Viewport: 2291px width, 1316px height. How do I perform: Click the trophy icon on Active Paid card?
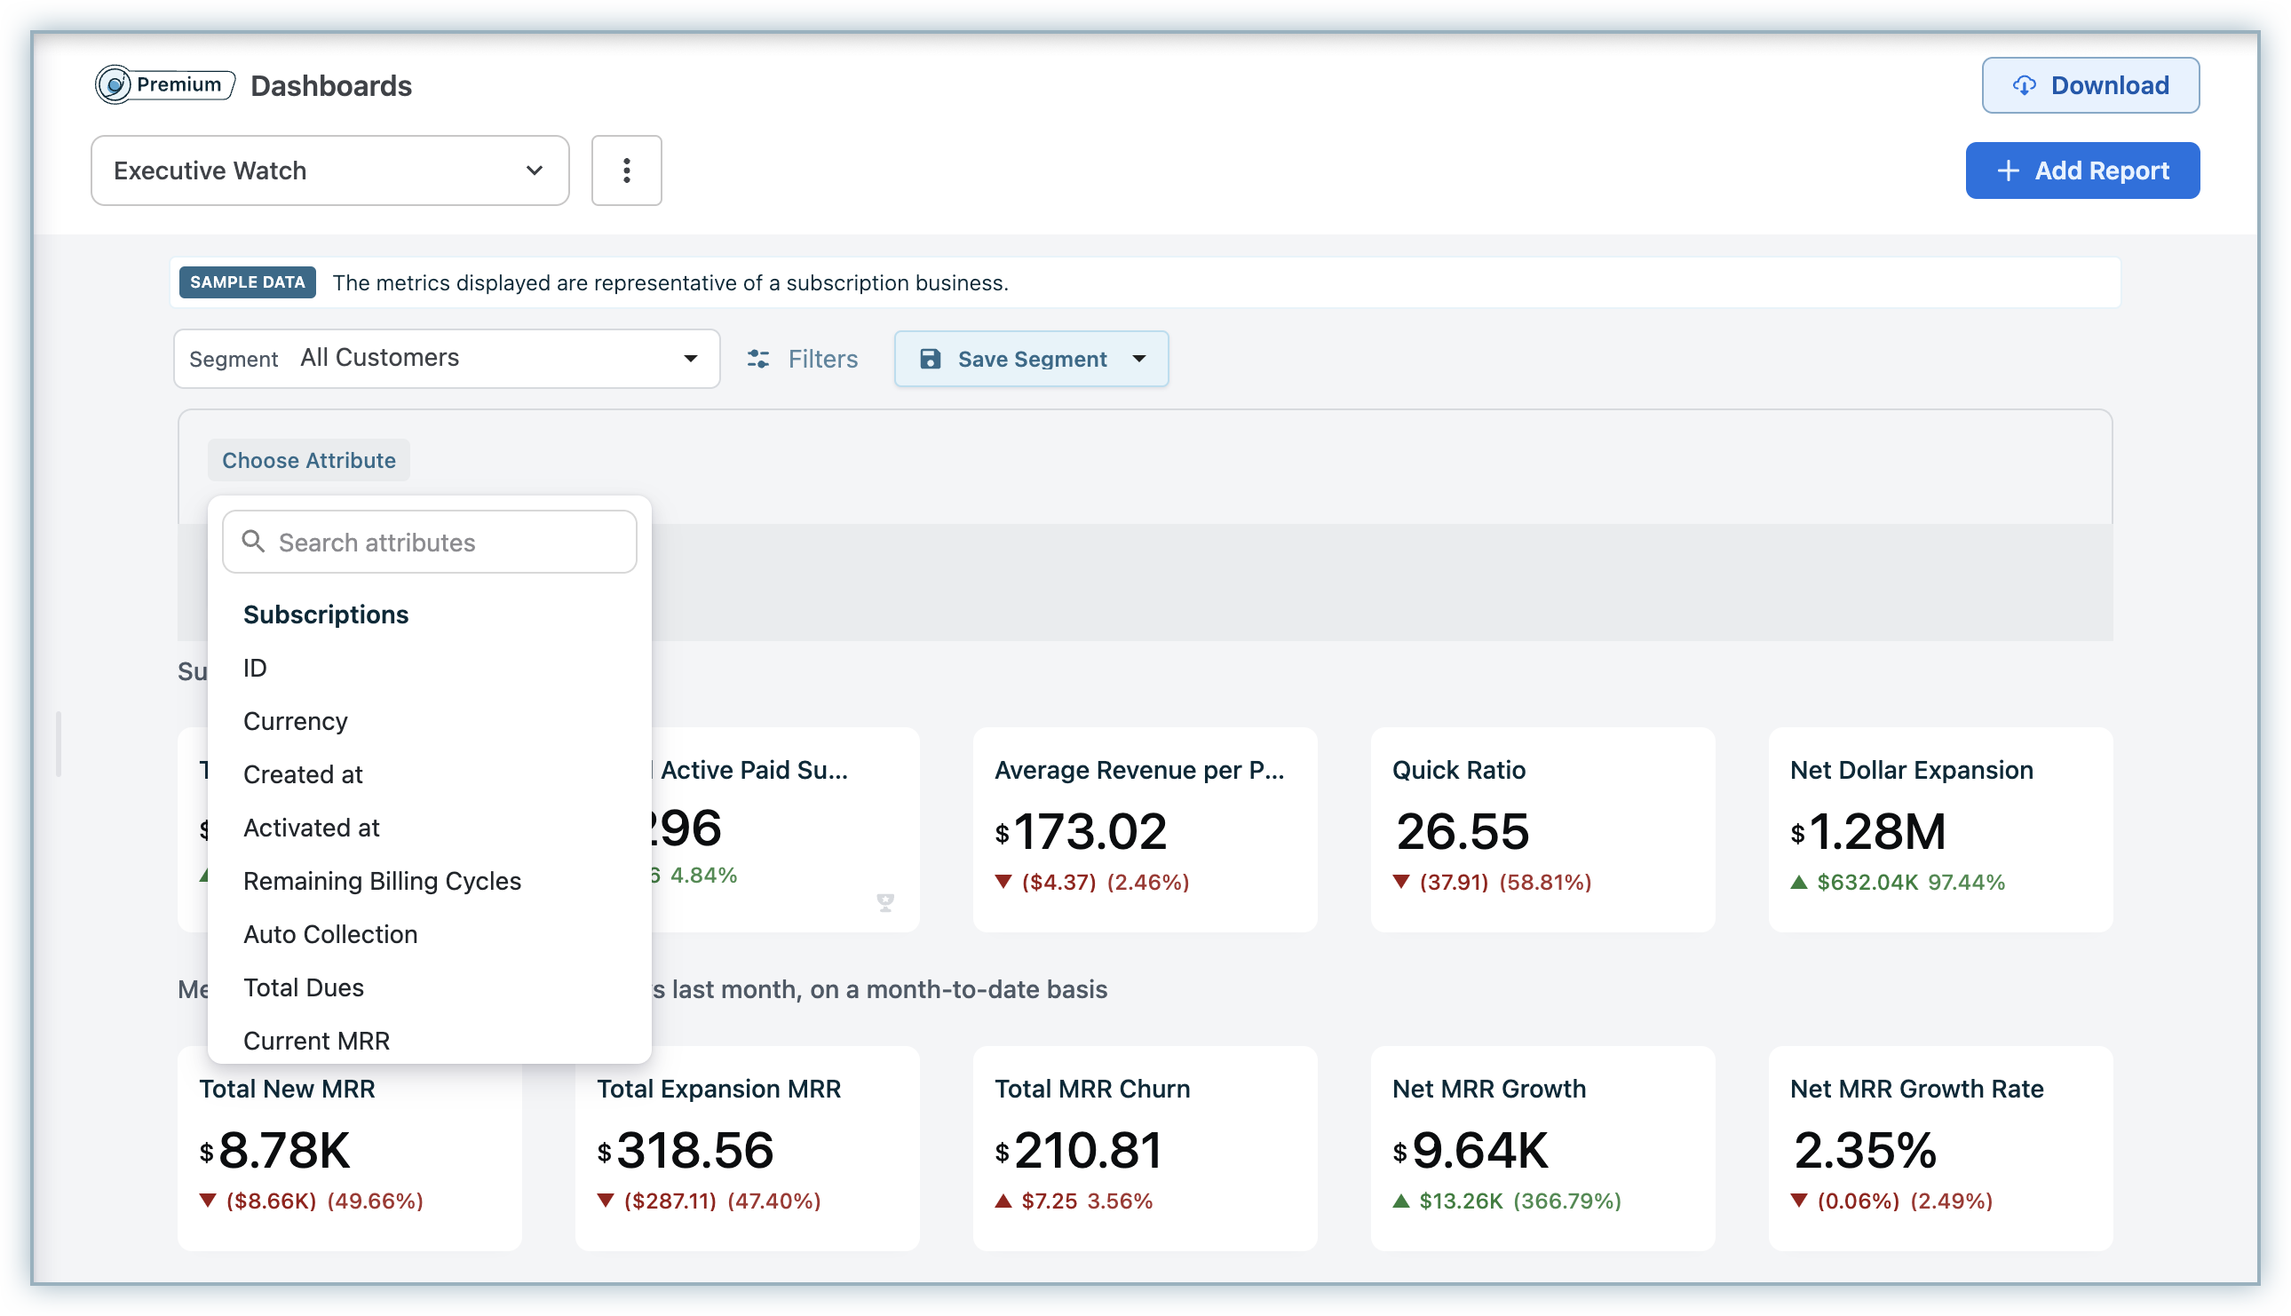tap(884, 902)
